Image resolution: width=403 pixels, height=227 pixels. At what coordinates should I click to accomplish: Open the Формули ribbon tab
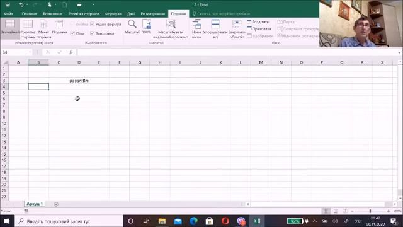click(113, 14)
